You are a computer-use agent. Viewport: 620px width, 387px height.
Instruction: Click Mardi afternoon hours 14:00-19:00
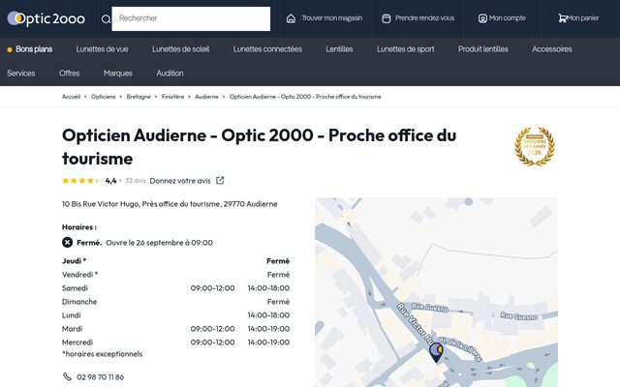tap(268, 329)
